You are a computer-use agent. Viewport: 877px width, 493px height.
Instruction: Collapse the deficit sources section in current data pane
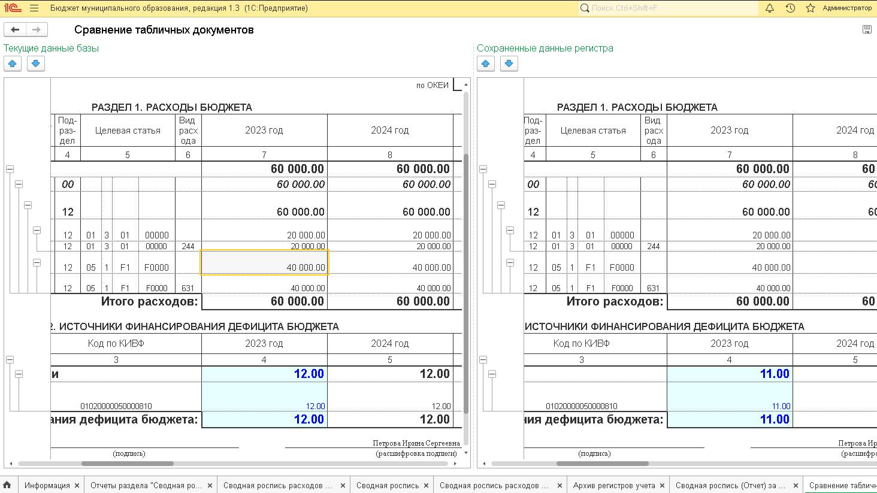[10, 359]
